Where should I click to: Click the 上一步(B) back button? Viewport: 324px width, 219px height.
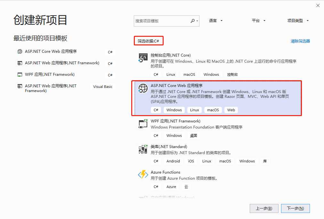tap(264, 208)
